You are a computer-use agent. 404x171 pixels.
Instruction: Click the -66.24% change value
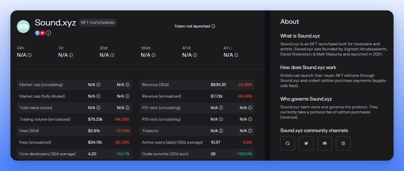pyautogui.click(x=245, y=96)
